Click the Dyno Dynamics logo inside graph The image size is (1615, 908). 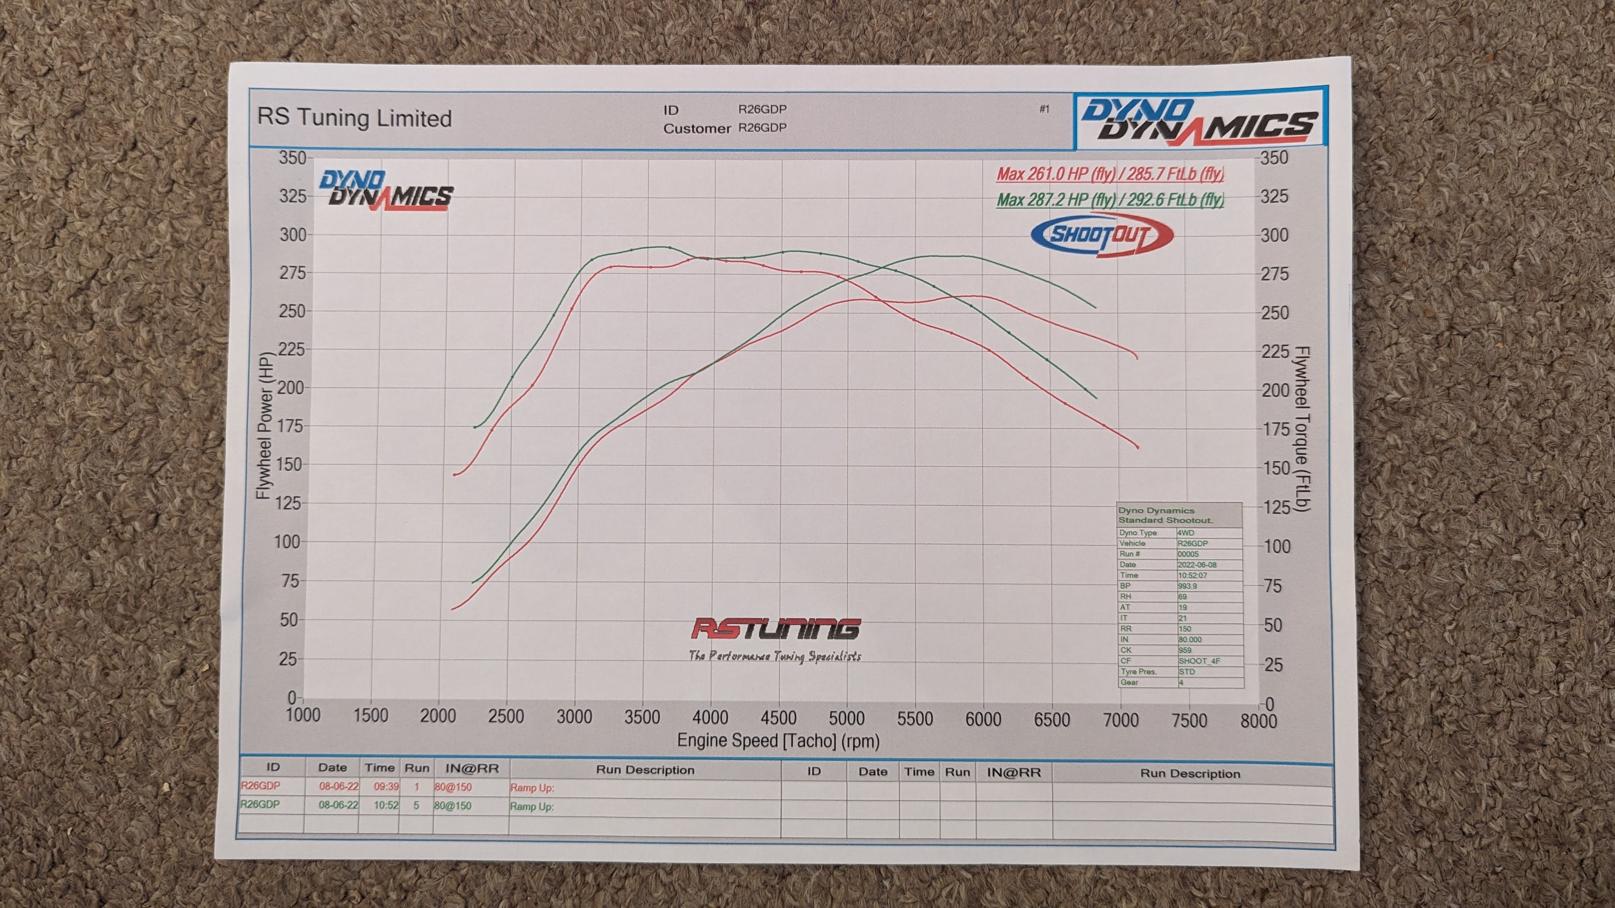[x=386, y=191]
